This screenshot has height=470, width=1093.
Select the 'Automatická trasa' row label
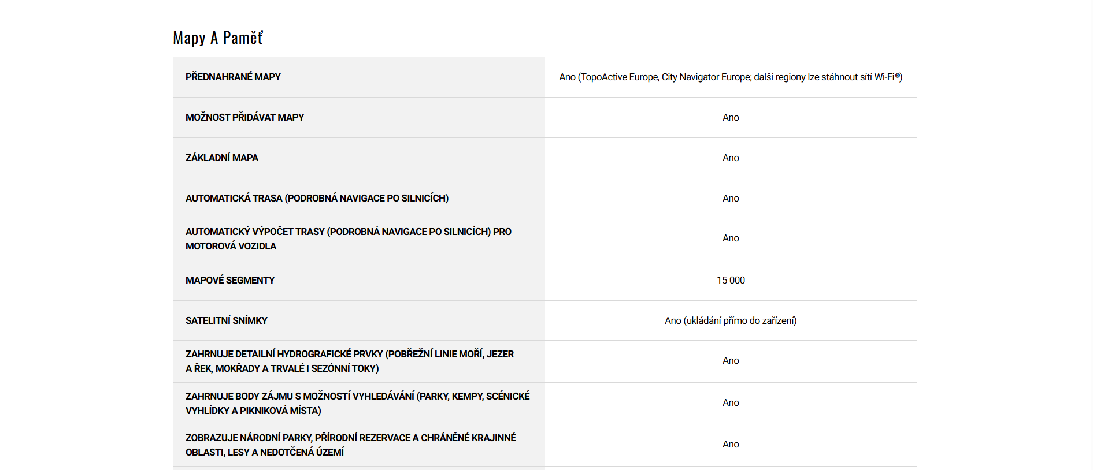tap(317, 198)
